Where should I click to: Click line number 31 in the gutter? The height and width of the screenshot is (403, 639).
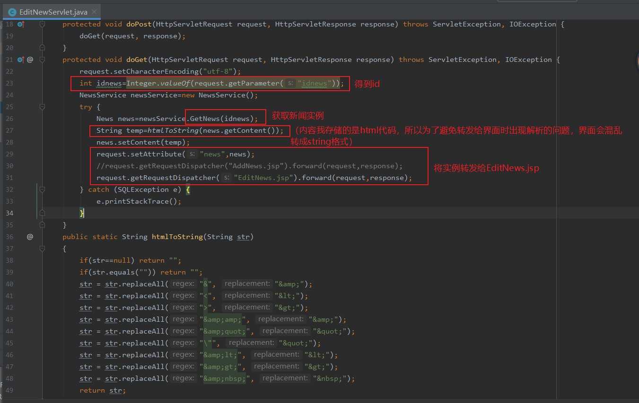click(9, 178)
